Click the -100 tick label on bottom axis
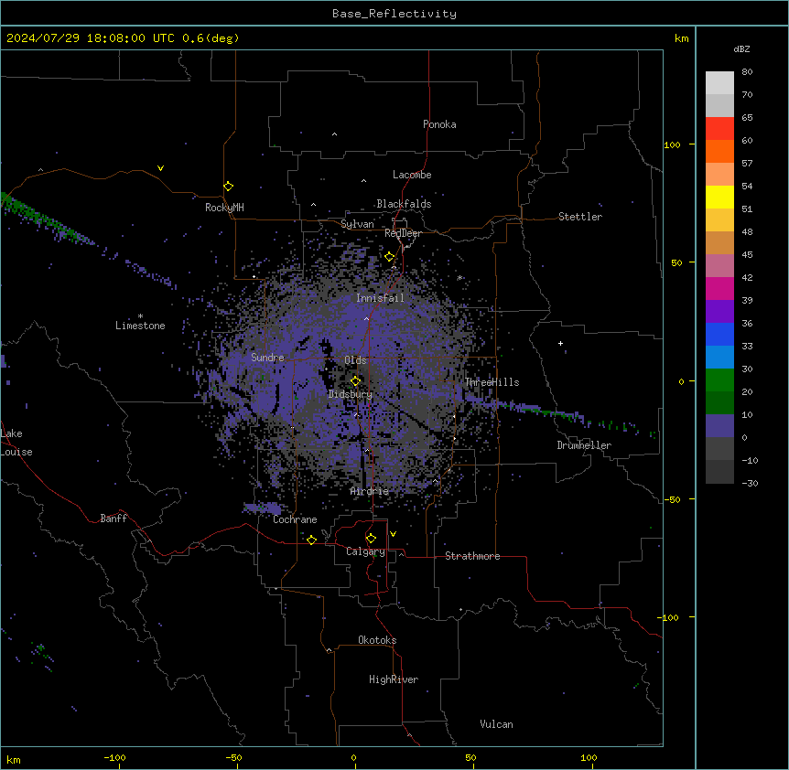 tap(114, 757)
